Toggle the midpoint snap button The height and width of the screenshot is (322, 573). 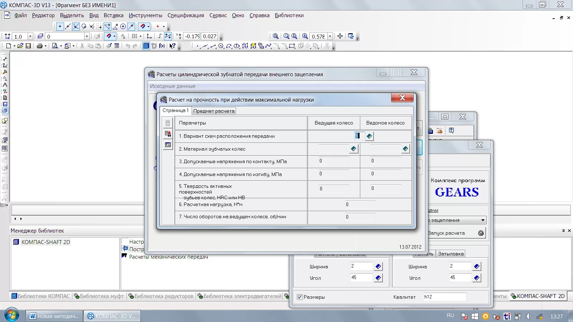pyautogui.click(x=68, y=26)
